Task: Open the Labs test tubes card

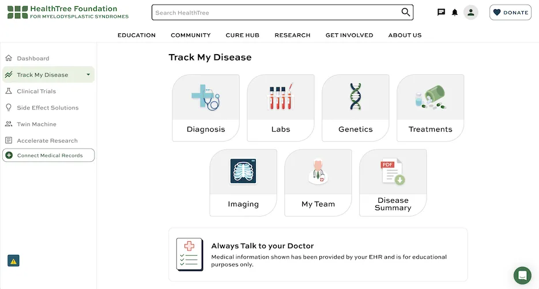Action: pyautogui.click(x=281, y=108)
